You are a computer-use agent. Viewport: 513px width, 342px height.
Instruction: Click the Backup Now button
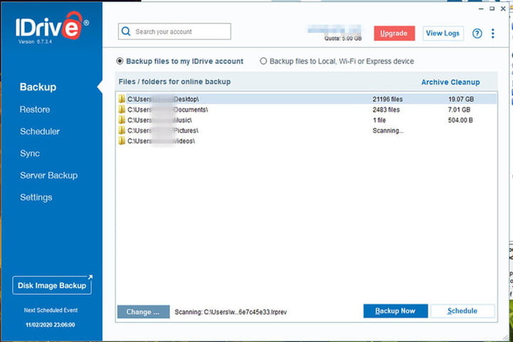tap(395, 311)
